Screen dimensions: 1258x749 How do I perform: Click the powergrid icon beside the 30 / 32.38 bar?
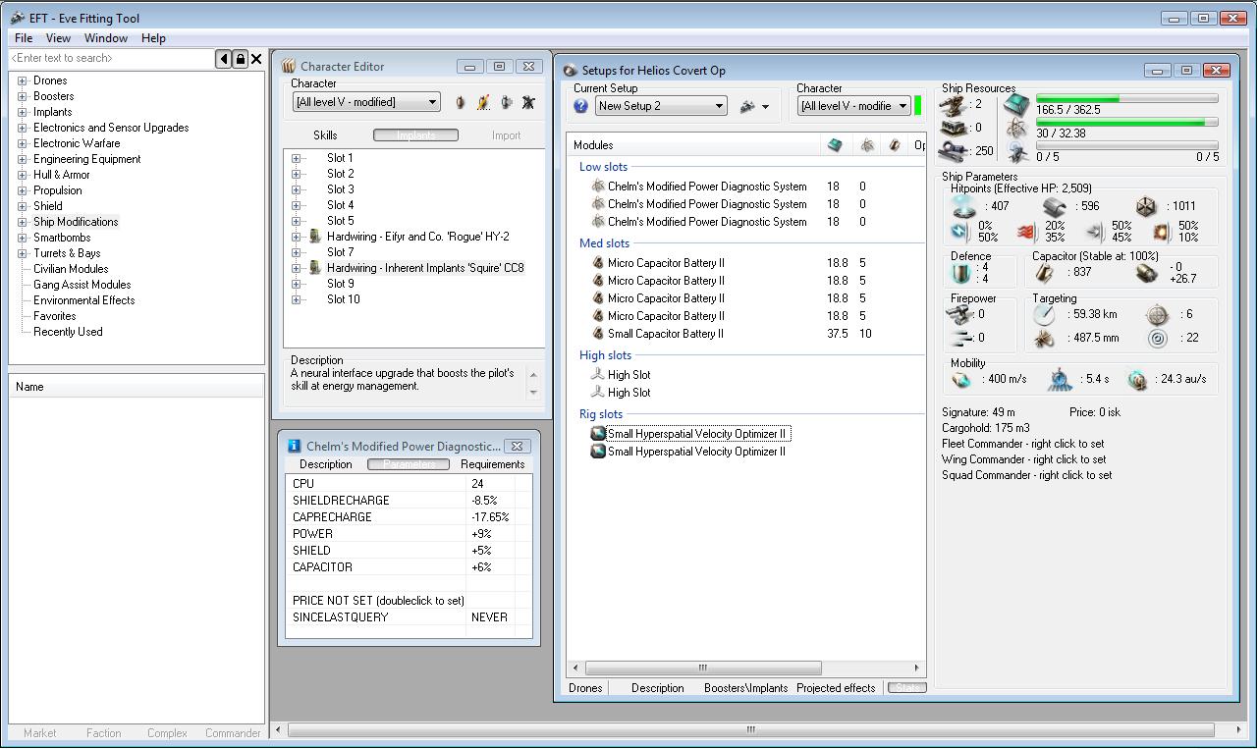click(1017, 129)
